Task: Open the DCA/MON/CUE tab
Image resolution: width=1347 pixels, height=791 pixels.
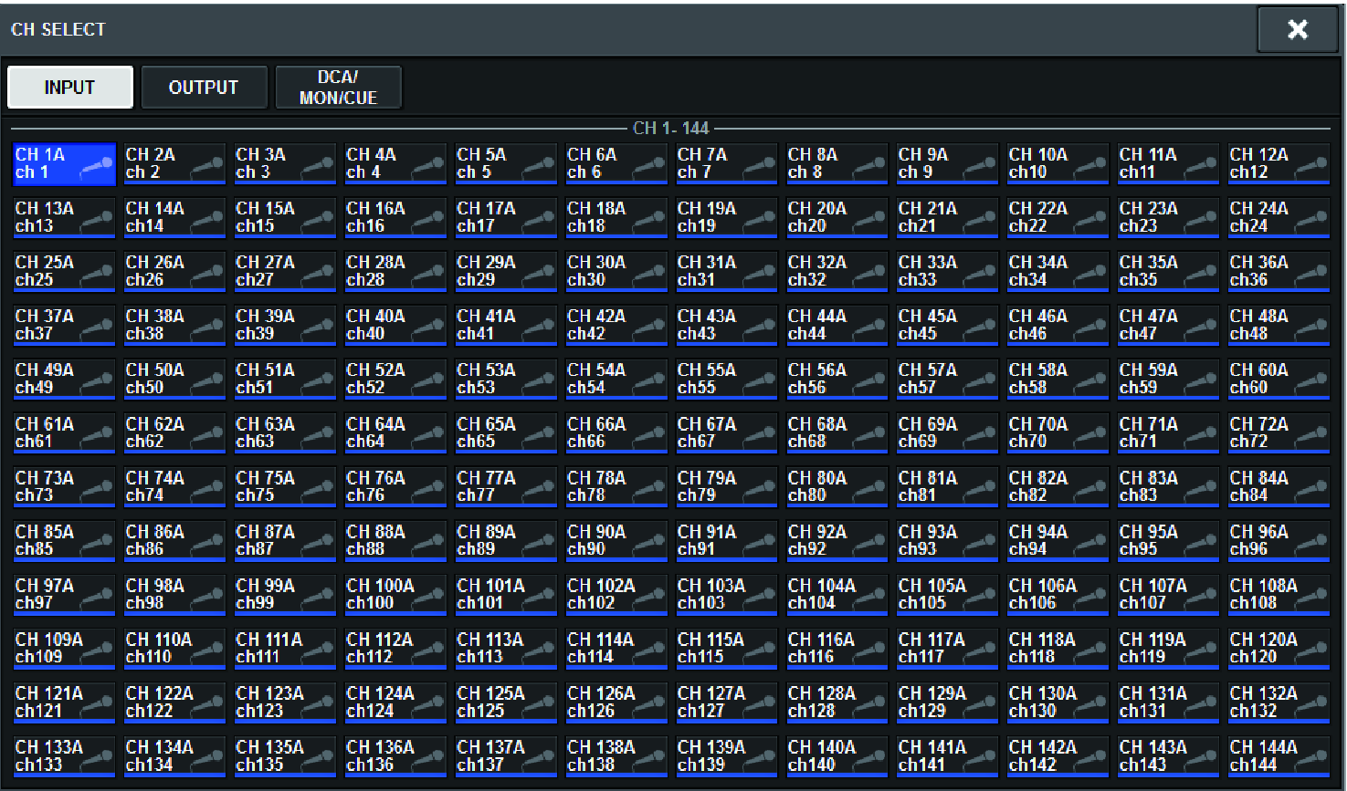Action: tap(338, 88)
